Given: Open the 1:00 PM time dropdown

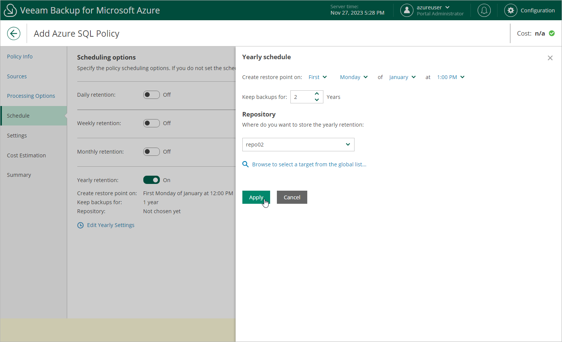Looking at the screenshot, I should coord(451,77).
